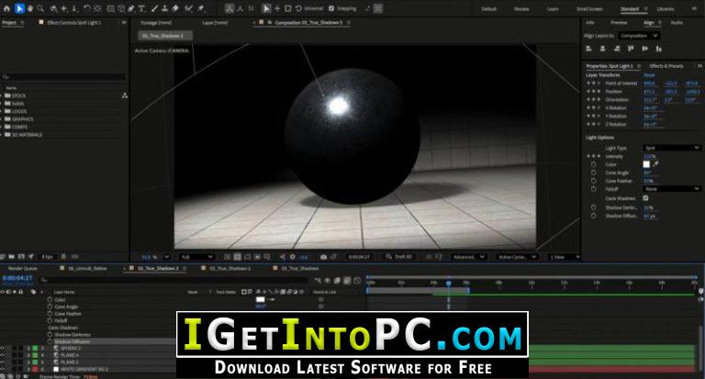
Task: Click the Align Bottom icon
Action: (659, 49)
